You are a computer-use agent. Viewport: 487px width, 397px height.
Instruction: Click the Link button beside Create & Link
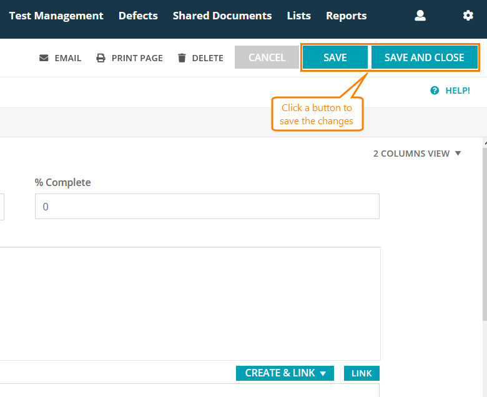click(x=362, y=373)
